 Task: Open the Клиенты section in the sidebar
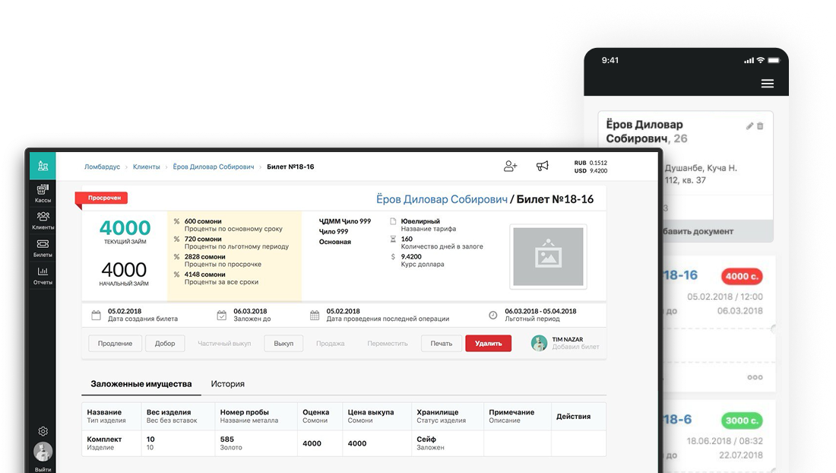pos(43,220)
